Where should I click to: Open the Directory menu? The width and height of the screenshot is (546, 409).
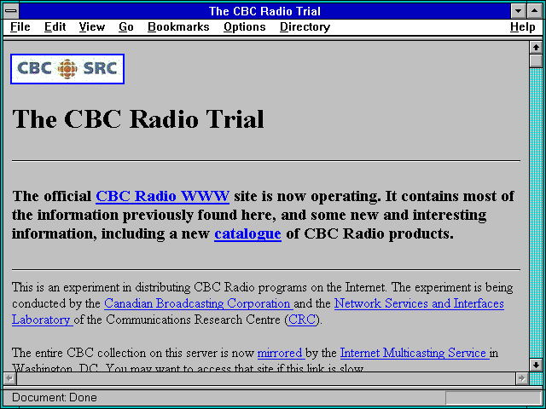click(305, 26)
